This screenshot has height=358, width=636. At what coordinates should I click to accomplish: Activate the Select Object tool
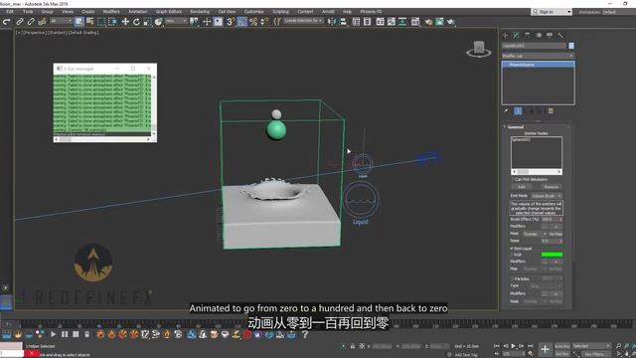(79, 22)
